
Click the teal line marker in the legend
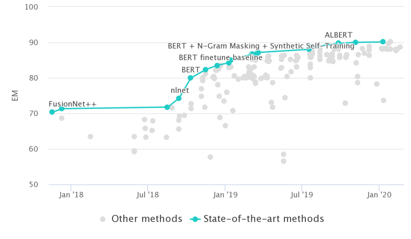pyautogui.click(x=195, y=219)
